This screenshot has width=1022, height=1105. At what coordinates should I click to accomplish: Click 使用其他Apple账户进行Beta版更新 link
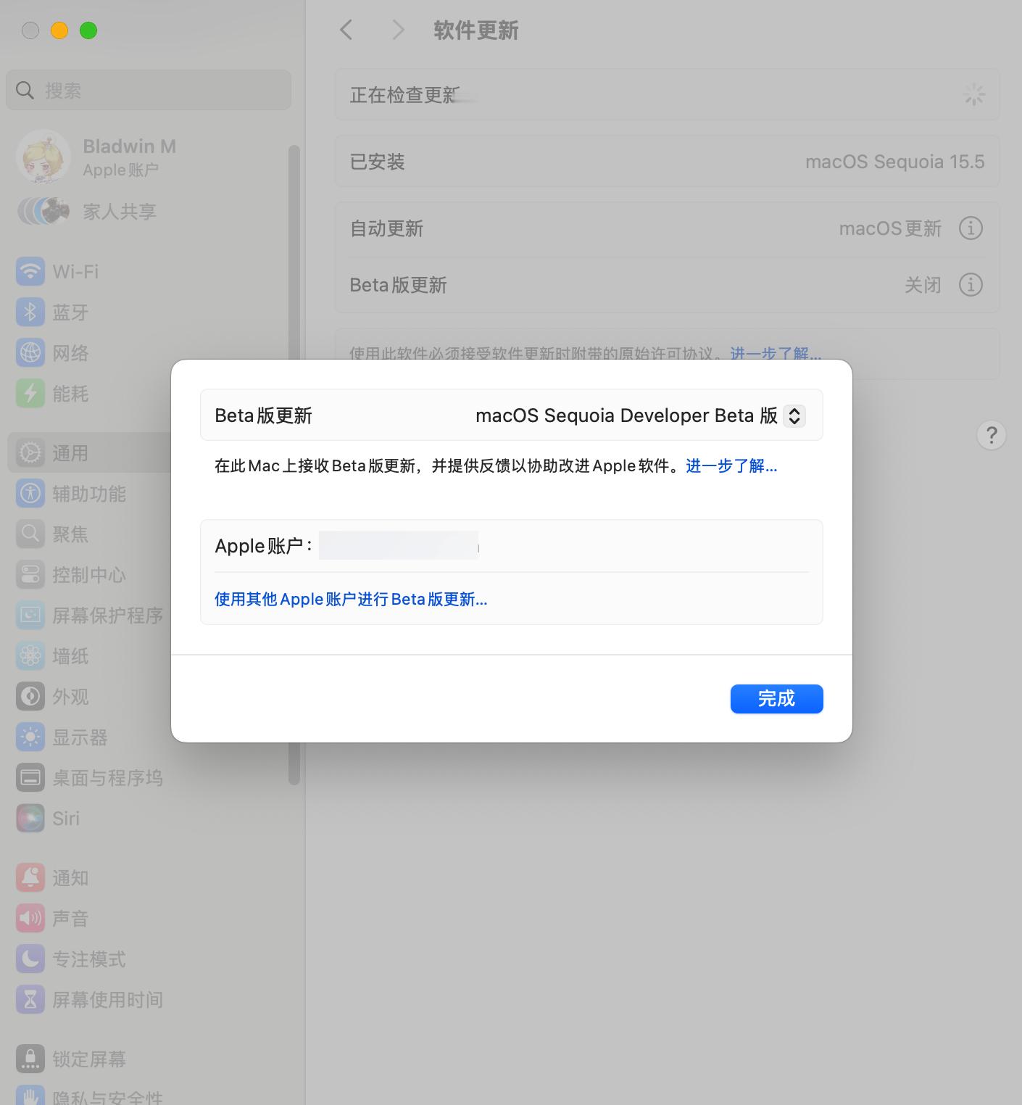pos(351,599)
